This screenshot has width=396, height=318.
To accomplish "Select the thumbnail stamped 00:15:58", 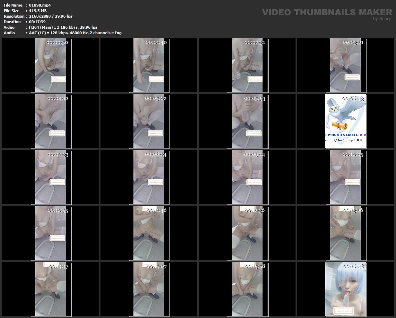I will point(247,289).
